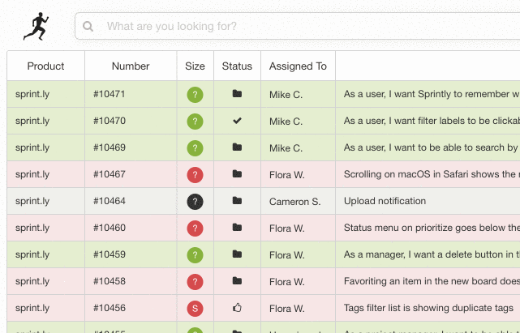Click the folder status icon for #10460
The image size is (520, 333).
[x=237, y=228]
